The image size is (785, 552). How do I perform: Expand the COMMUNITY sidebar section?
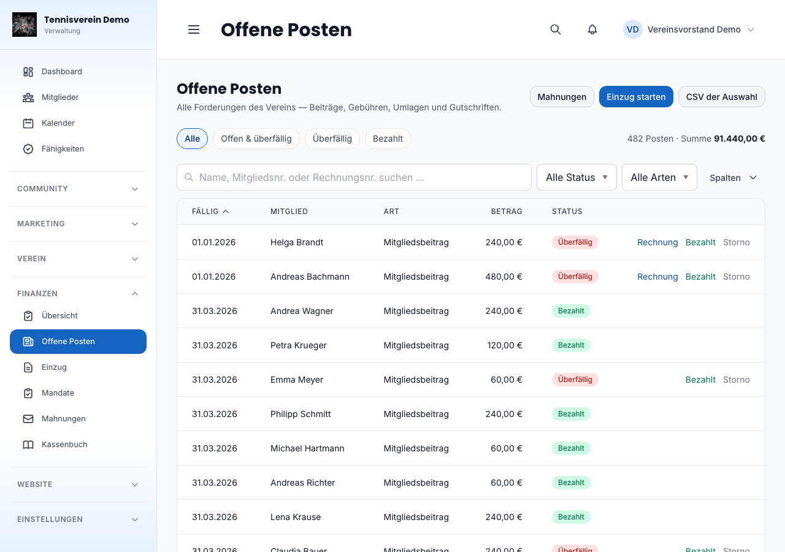pos(78,189)
